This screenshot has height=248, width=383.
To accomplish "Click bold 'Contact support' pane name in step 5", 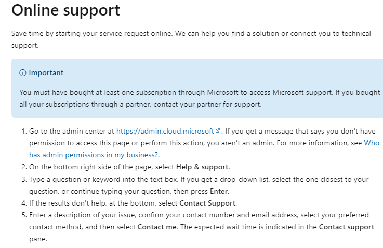I will tap(346, 227).
